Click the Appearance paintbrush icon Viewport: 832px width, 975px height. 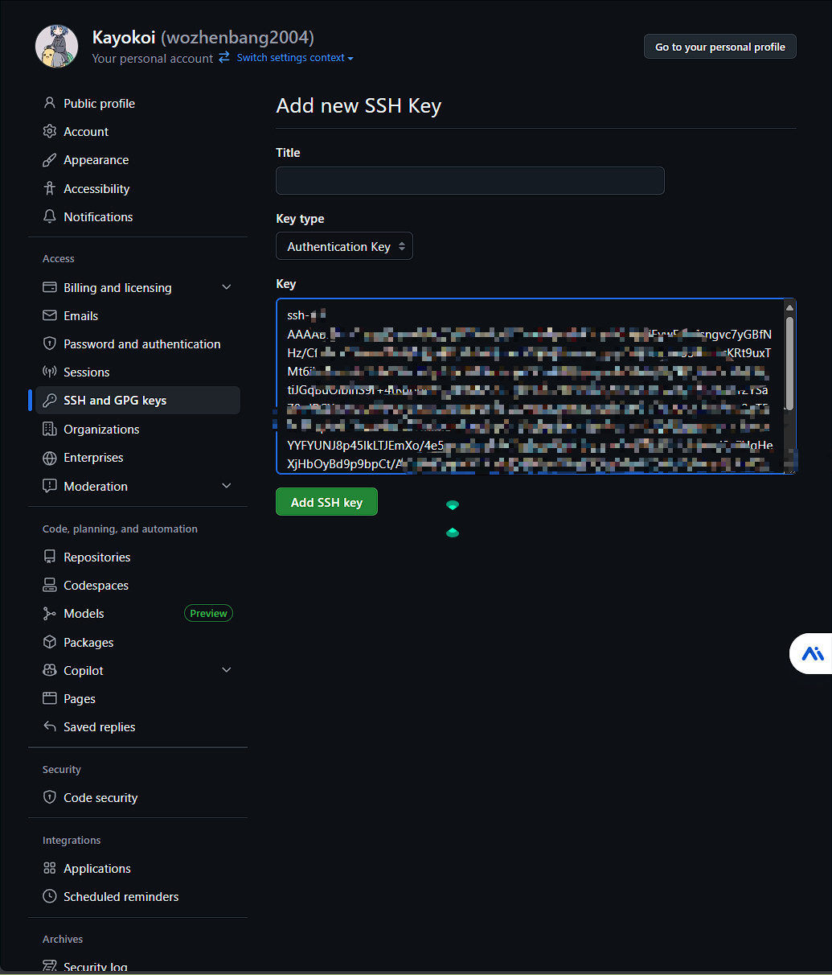pos(50,160)
